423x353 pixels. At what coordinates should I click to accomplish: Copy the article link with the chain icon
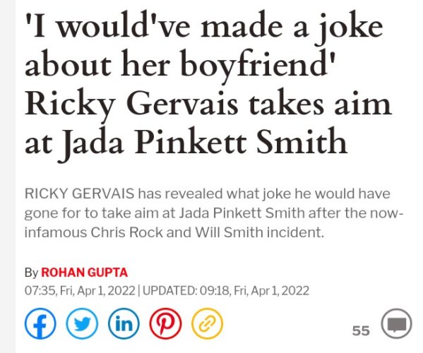pos(207,323)
